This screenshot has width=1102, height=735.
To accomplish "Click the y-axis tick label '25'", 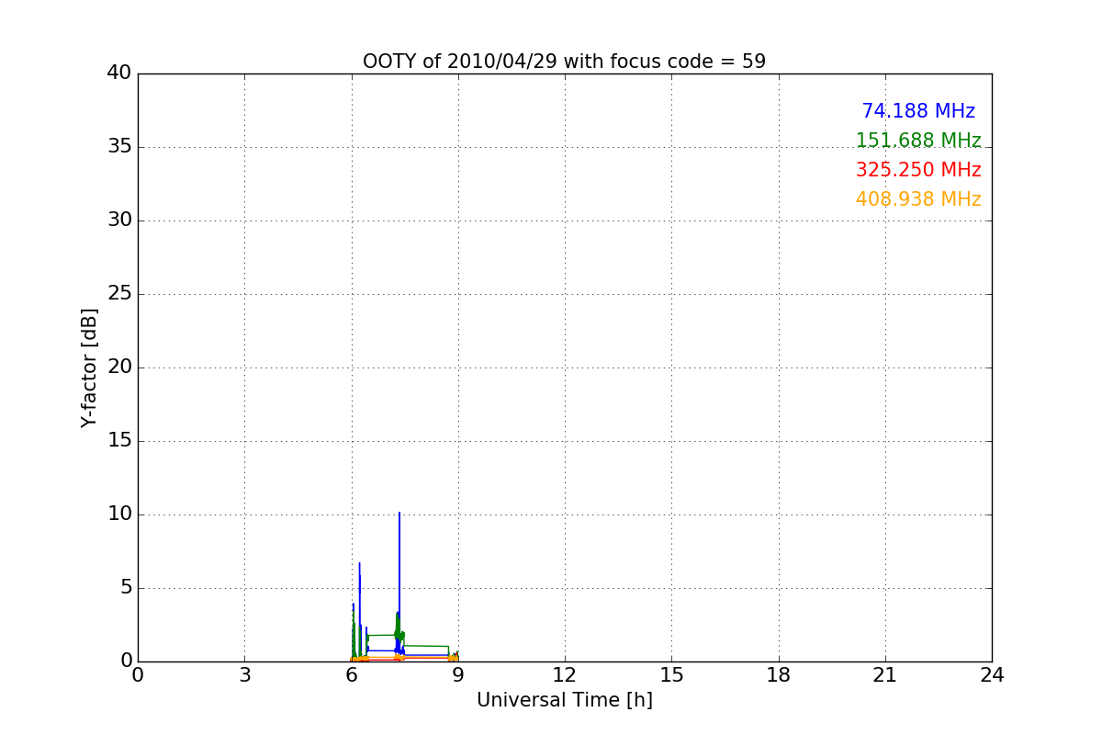I will tap(119, 294).
